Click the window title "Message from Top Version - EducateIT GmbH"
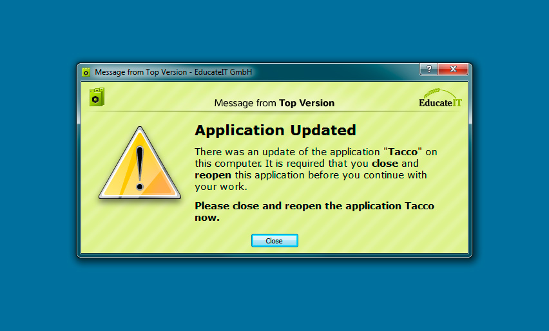 (x=173, y=72)
